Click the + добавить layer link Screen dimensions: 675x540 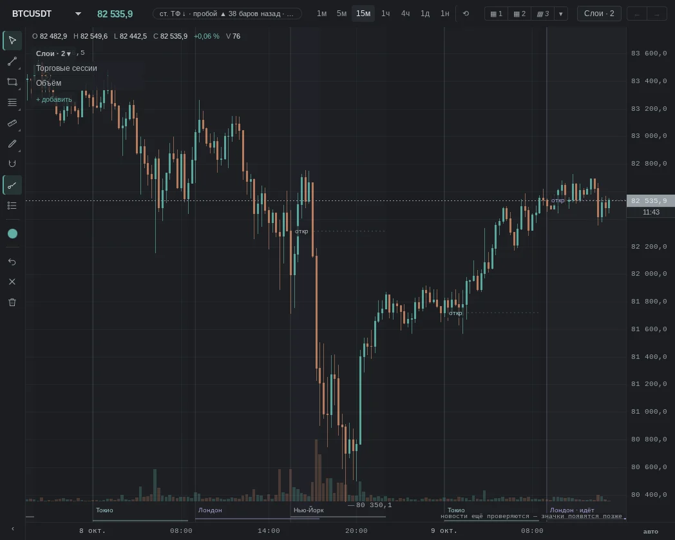[x=54, y=99]
